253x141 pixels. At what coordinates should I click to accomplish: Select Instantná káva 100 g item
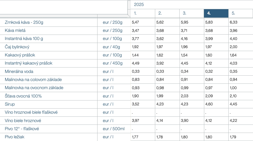24,39
